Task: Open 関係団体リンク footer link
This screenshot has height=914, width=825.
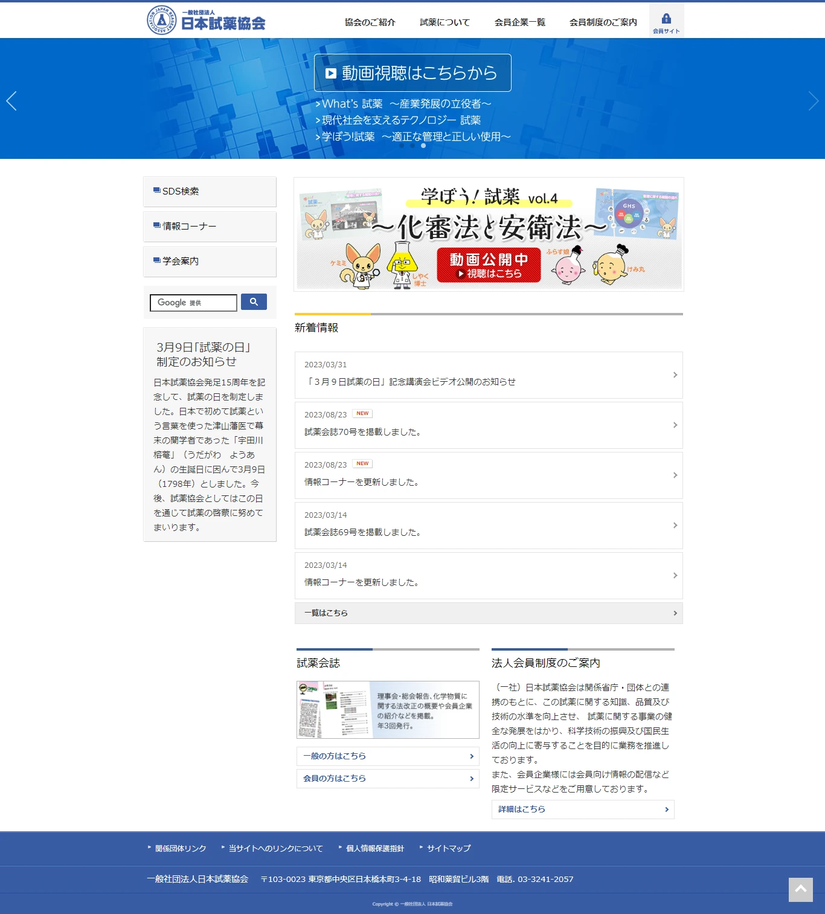Action: 181,849
